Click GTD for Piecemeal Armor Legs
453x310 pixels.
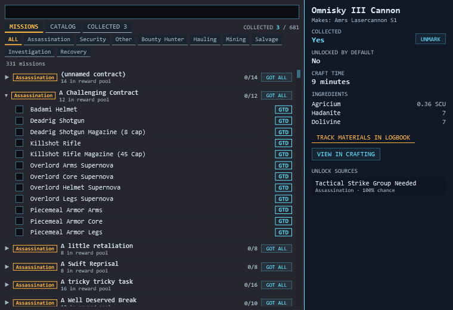point(283,232)
